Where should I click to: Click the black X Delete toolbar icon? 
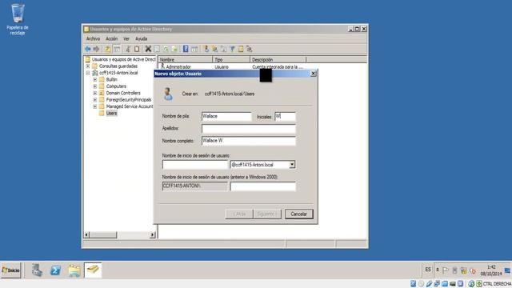pos(148,49)
